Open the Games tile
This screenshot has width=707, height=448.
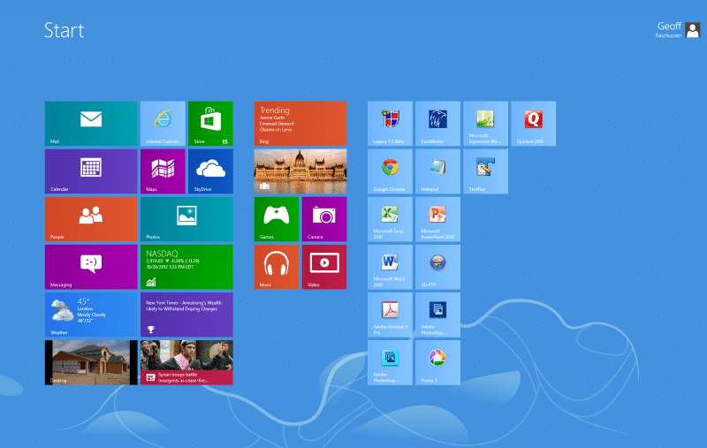pyautogui.click(x=277, y=219)
